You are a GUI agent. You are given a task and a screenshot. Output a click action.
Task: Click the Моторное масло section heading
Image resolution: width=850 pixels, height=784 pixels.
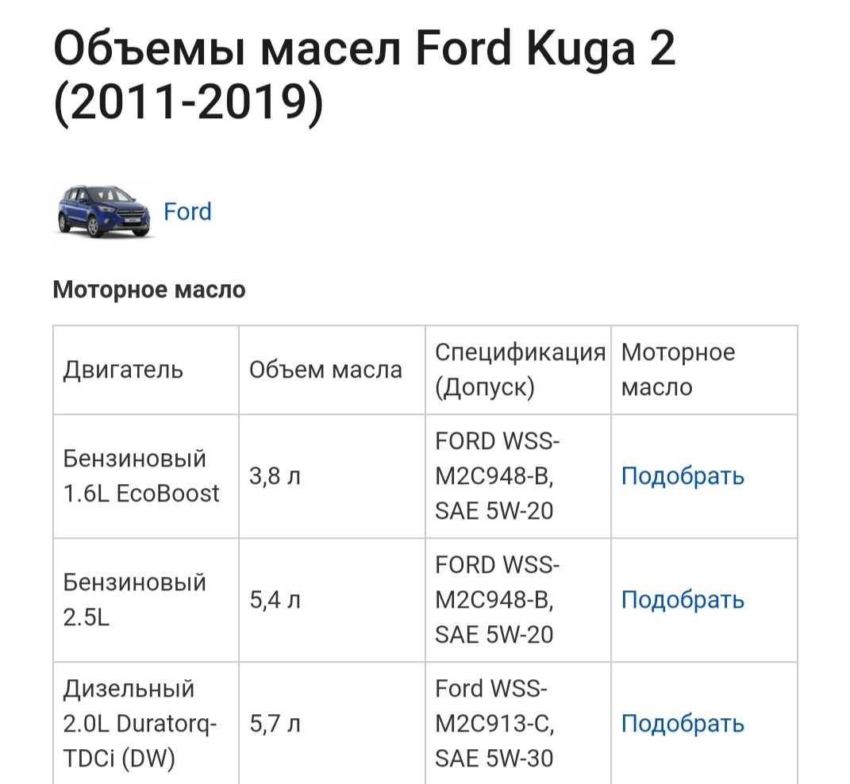(149, 290)
